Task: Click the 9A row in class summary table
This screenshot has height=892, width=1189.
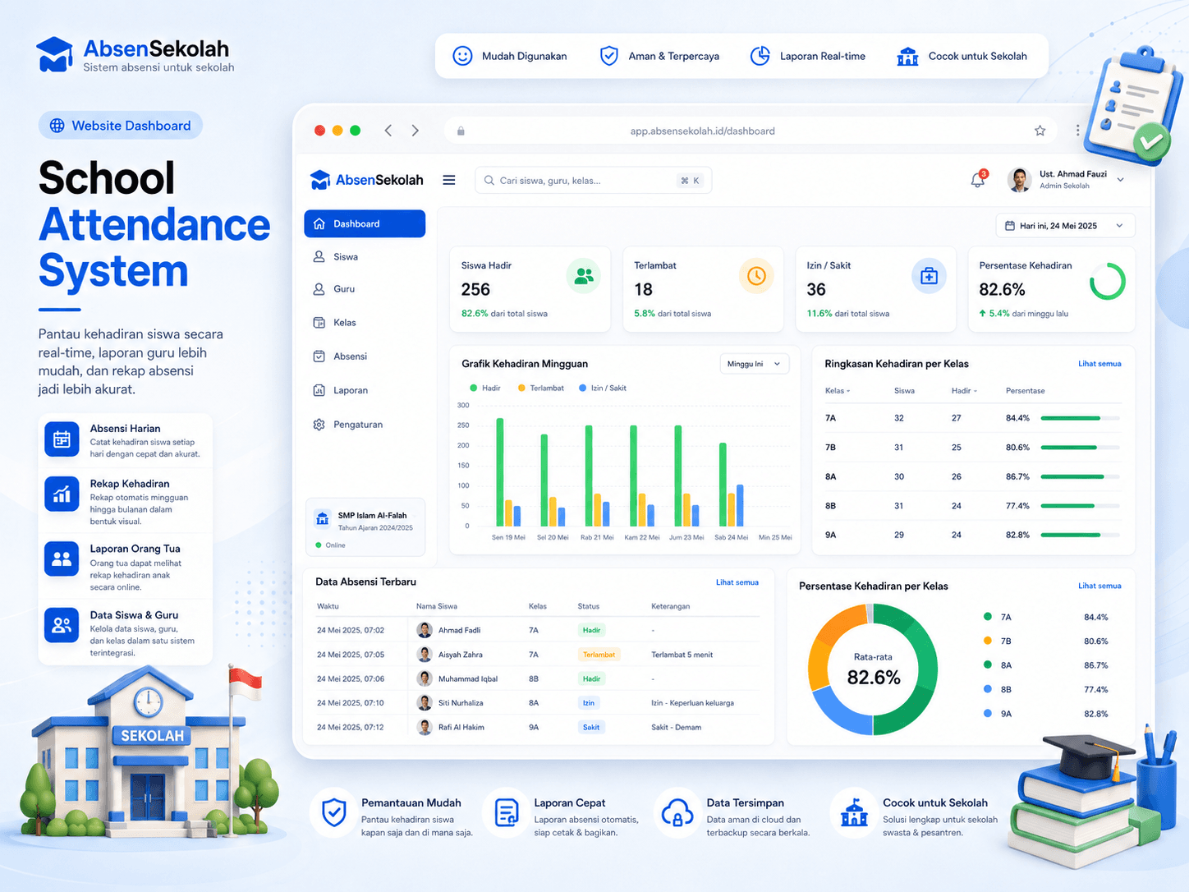Action: point(973,535)
